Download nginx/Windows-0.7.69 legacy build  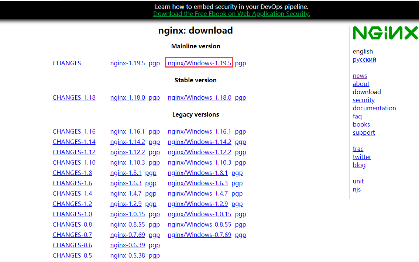199,235
